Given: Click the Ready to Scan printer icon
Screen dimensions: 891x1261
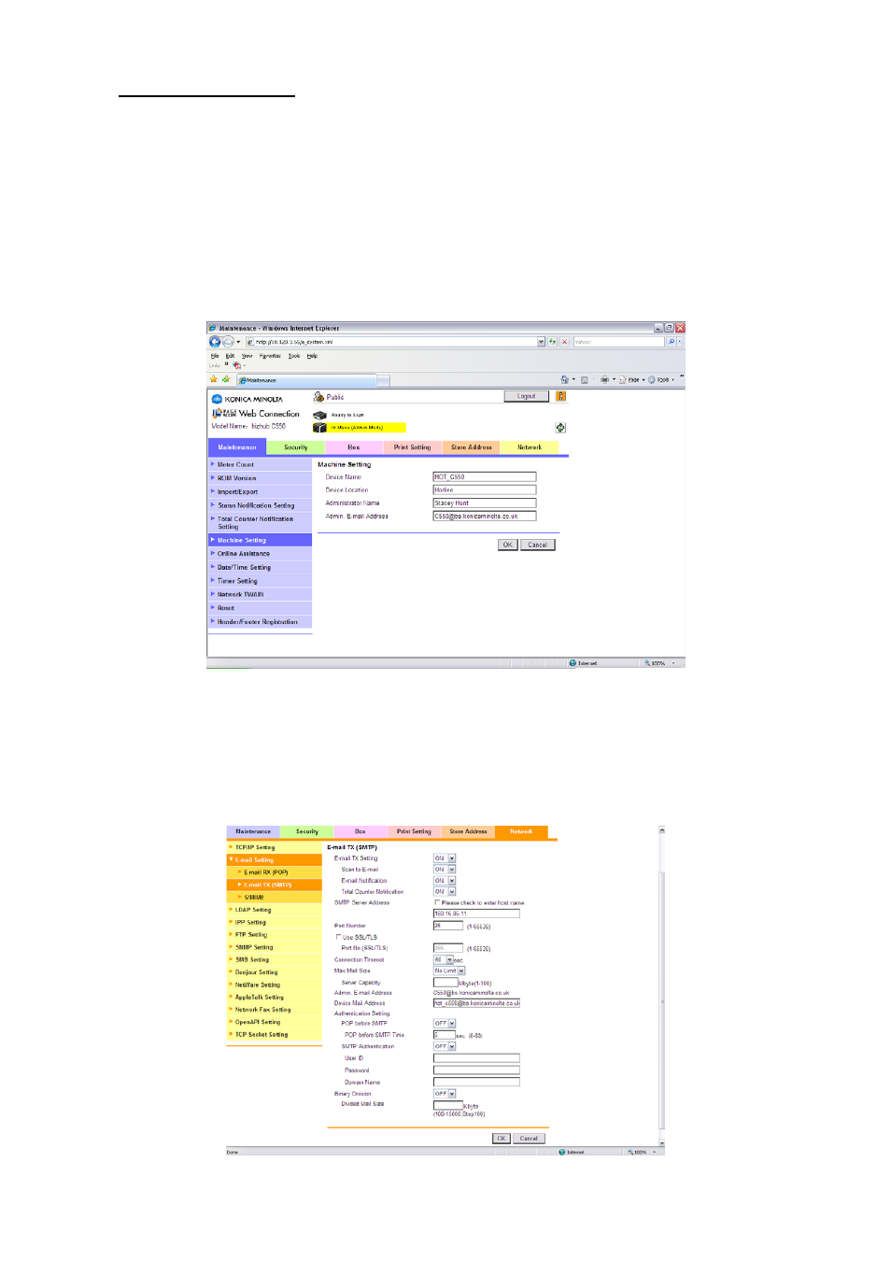Looking at the screenshot, I should coord(319,415).
